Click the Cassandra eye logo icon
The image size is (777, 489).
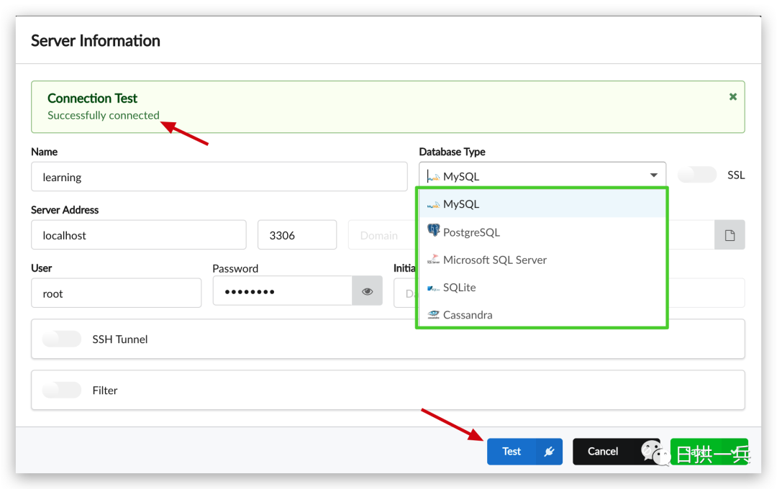click(x=434, y=314)
